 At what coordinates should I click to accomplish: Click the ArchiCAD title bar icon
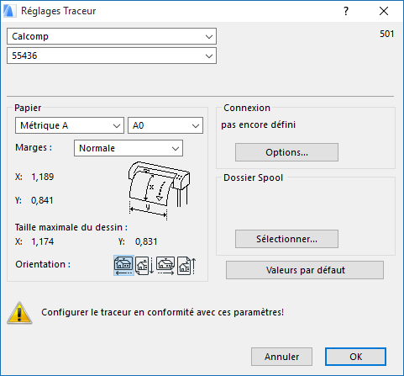(9, 11)
